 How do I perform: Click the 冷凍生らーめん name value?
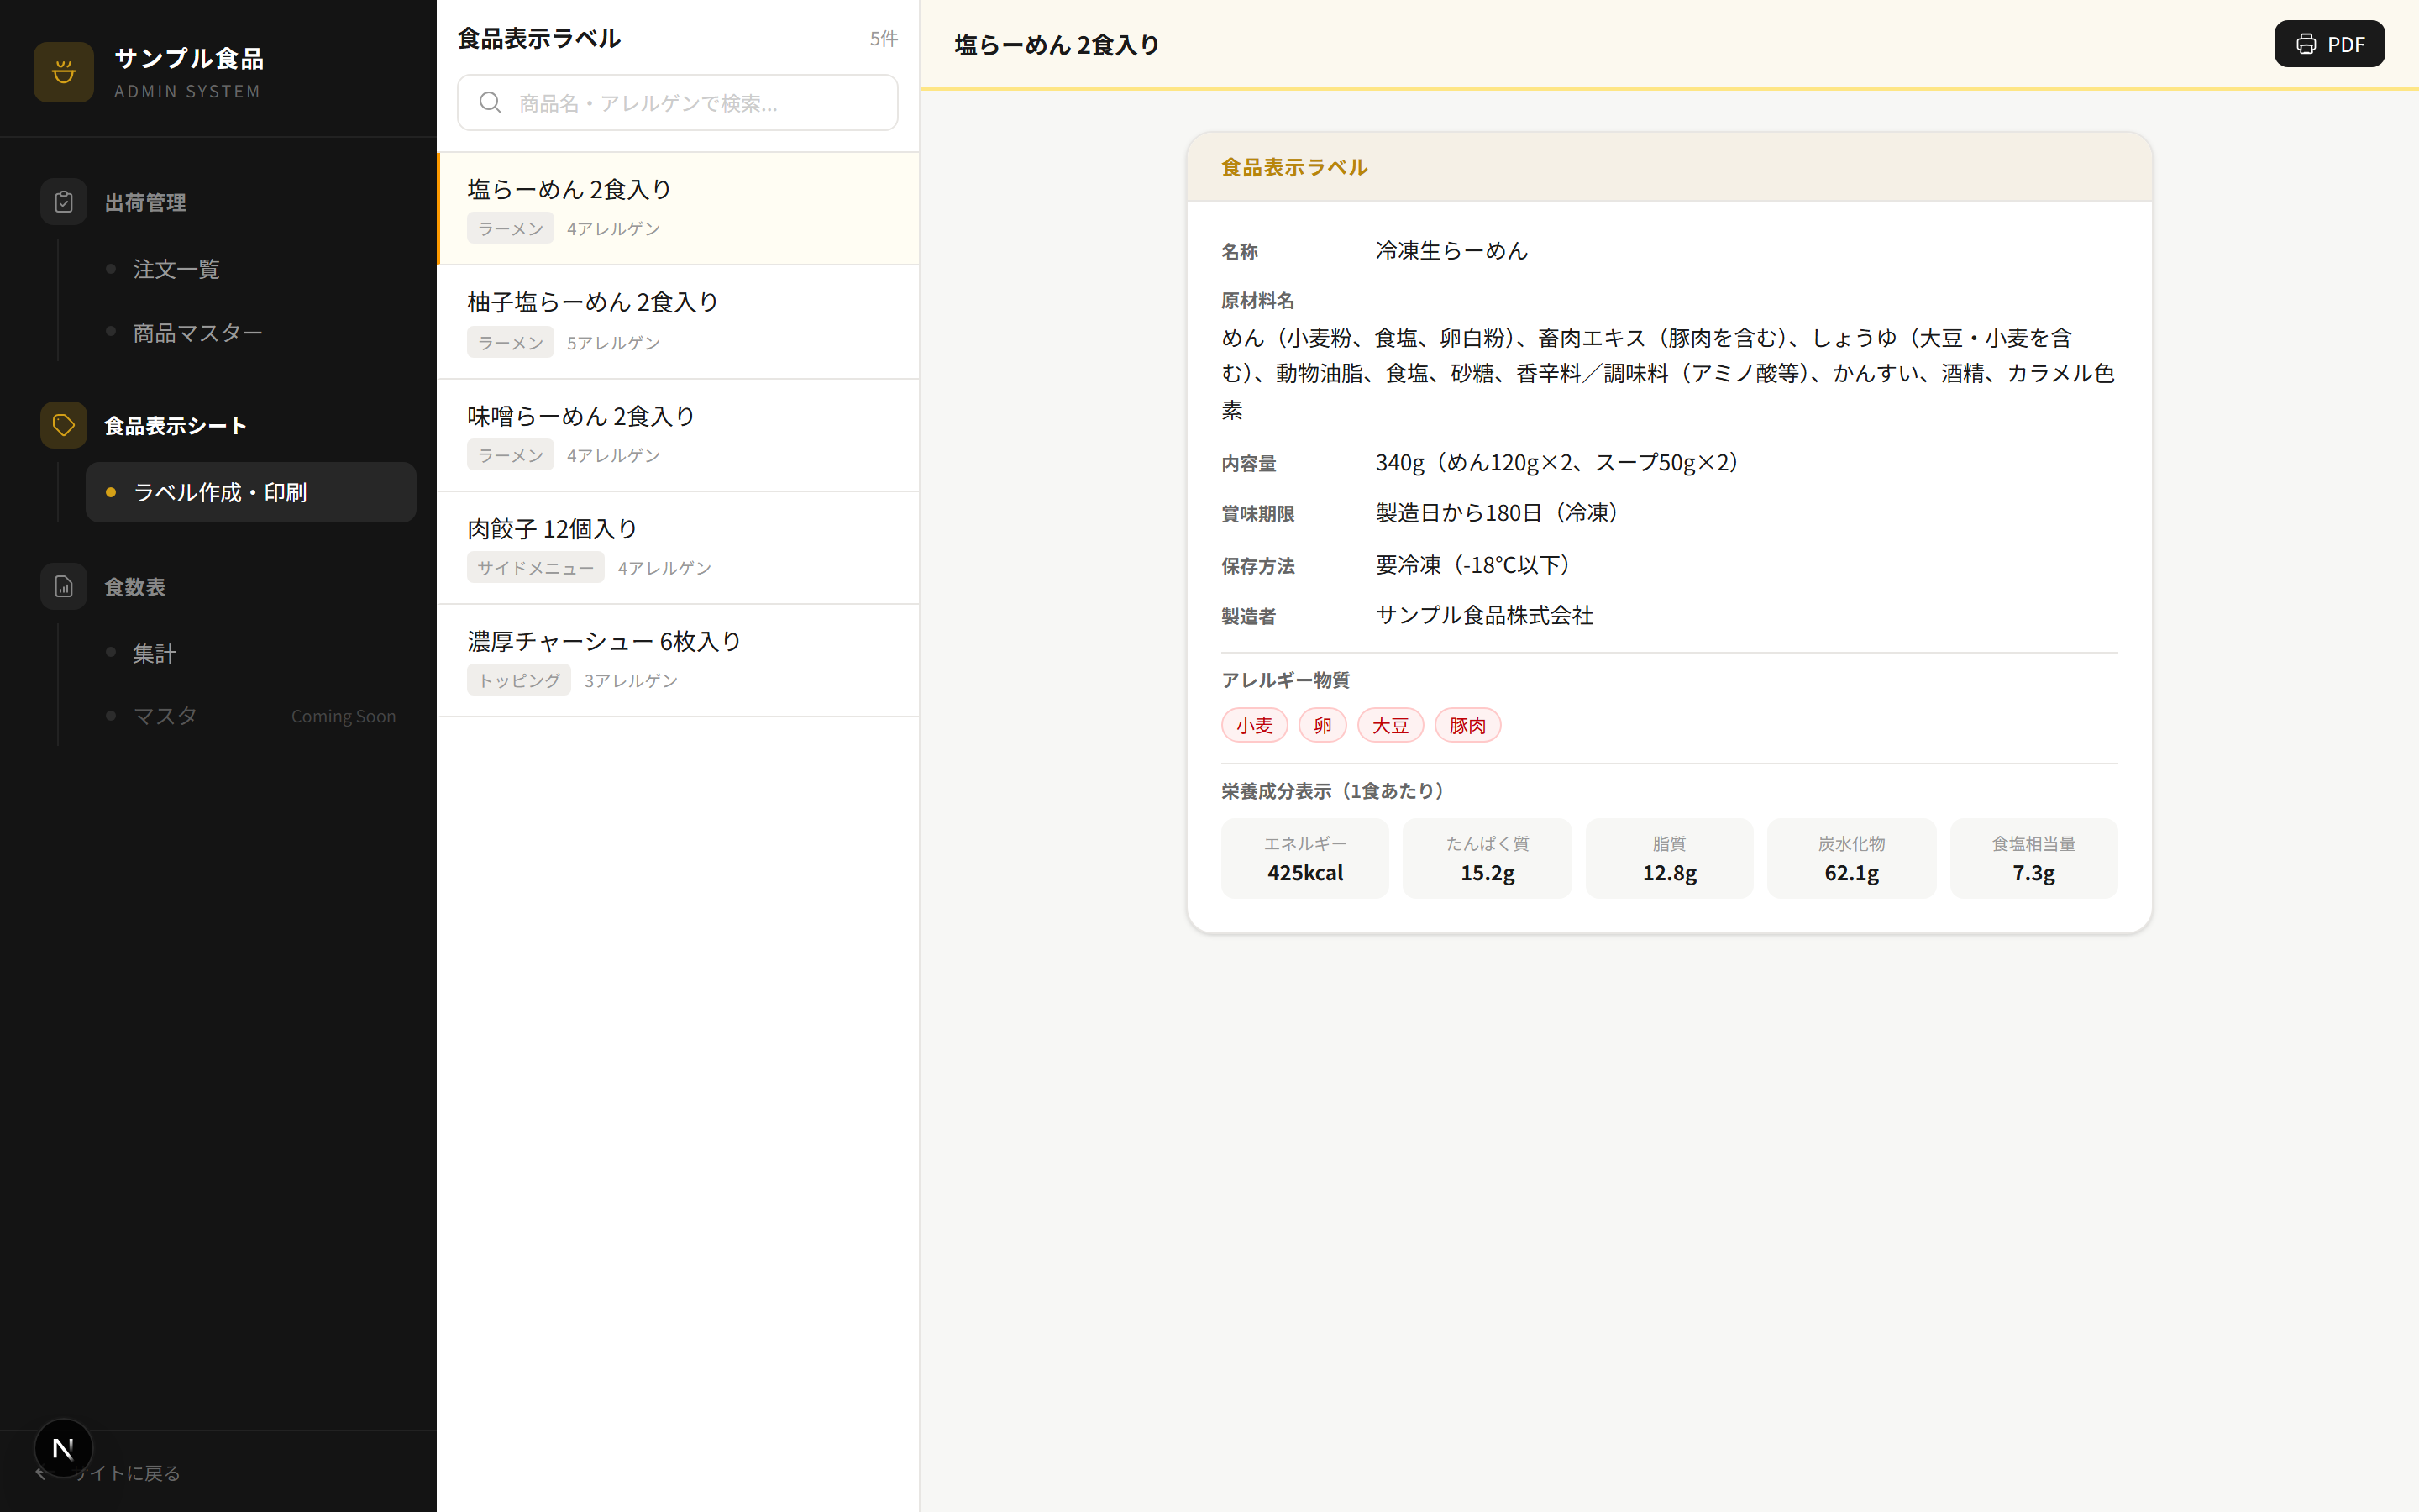click(1451, 250)
